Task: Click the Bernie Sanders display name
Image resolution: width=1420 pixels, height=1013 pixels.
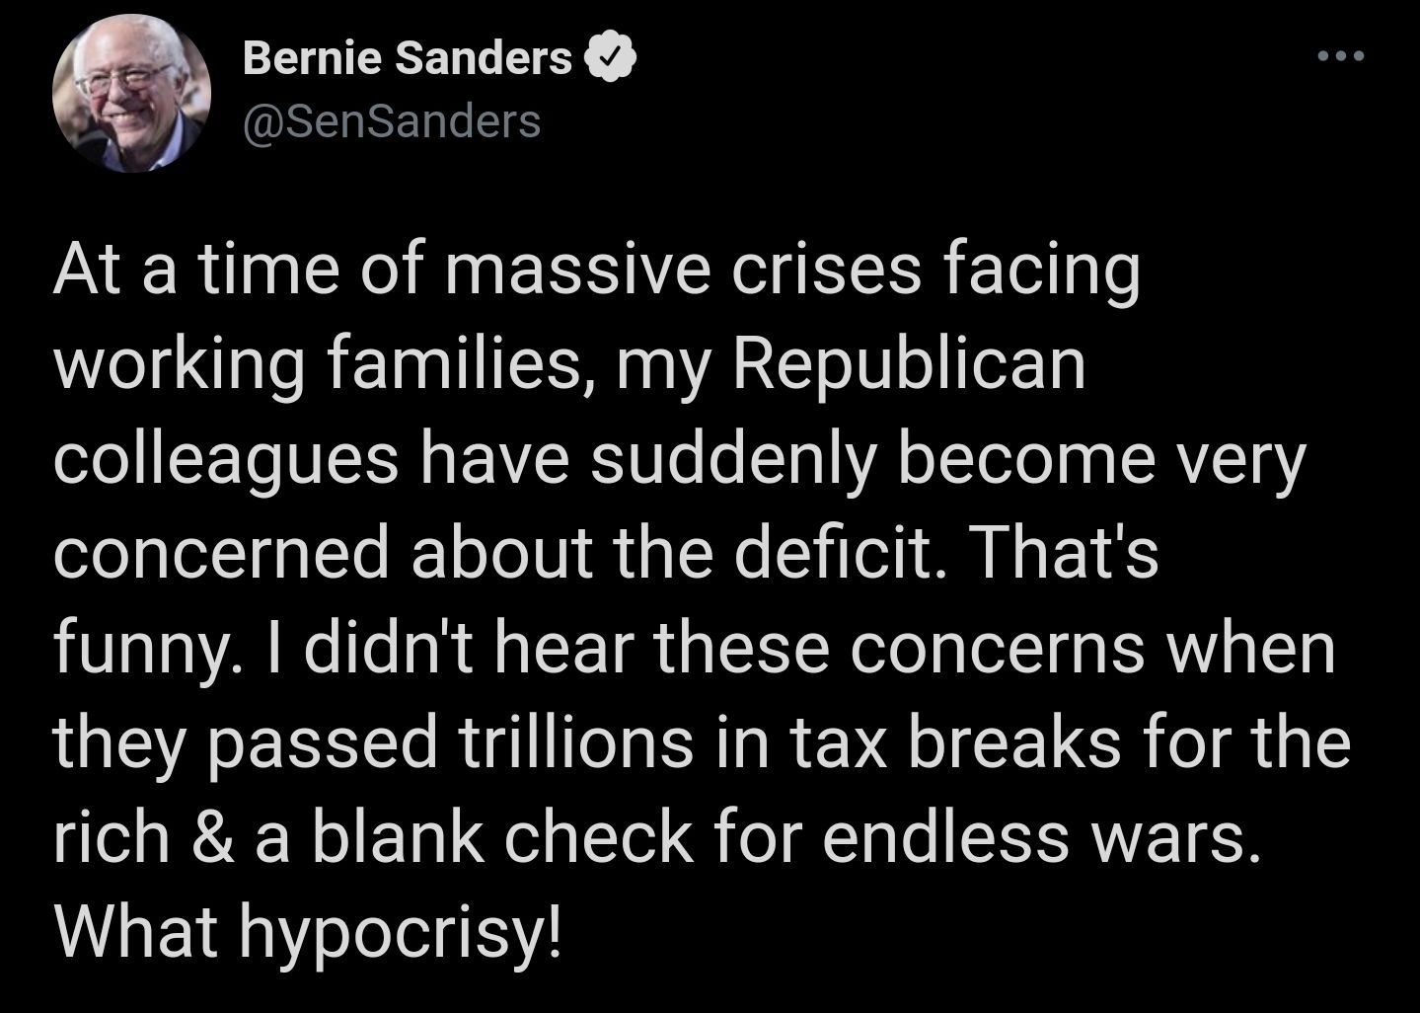Action: click(405, 57)
